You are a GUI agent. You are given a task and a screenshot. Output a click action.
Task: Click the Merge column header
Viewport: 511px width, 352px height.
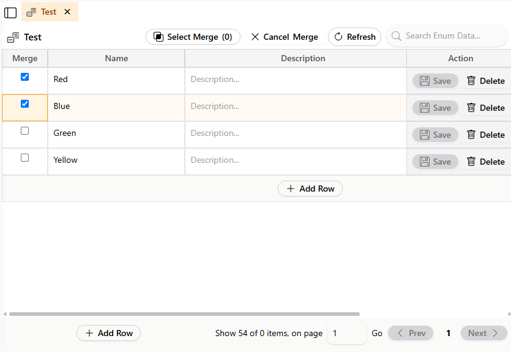tap(24, 58)
